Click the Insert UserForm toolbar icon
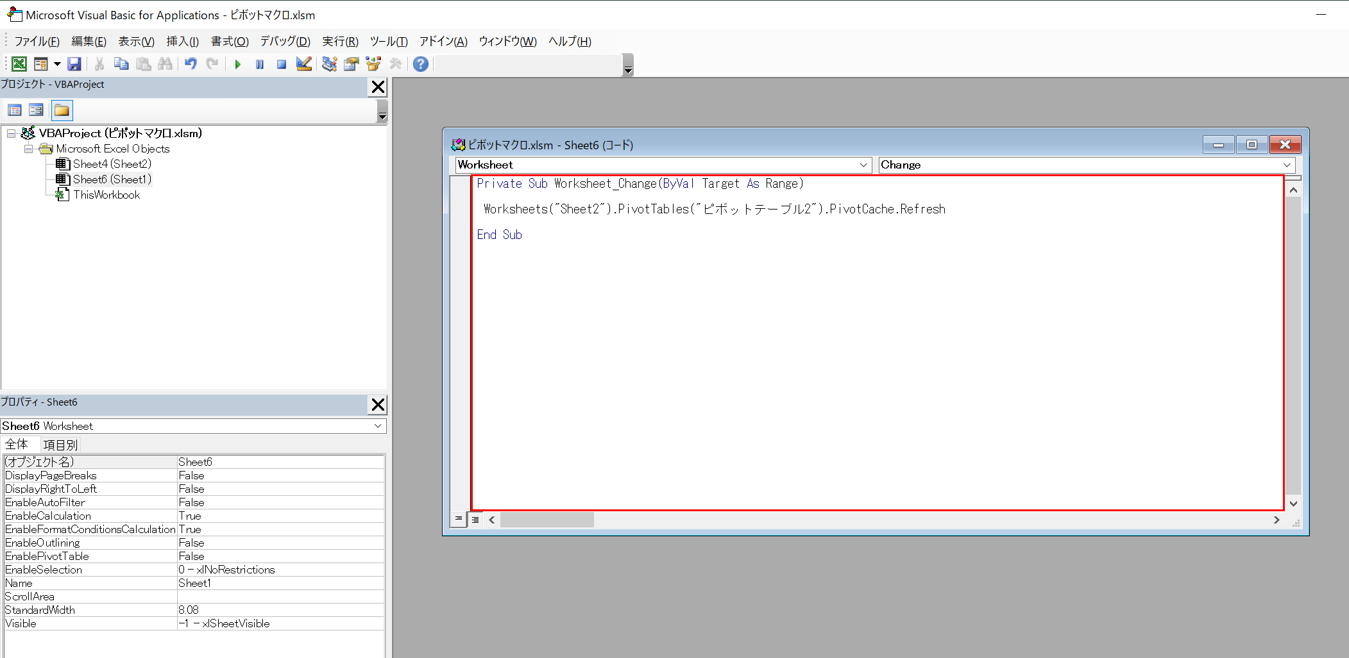1349x658 pixels. point(40,64)
